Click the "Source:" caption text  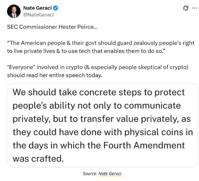(90, 174)
